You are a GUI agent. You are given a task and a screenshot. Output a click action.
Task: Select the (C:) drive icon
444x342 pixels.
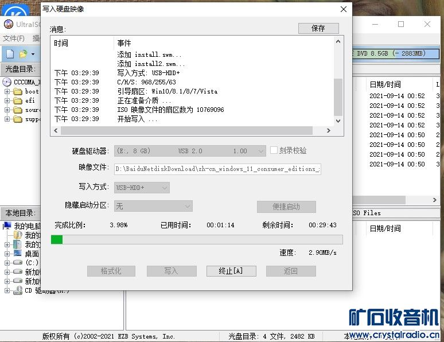[x=18, y=262]
